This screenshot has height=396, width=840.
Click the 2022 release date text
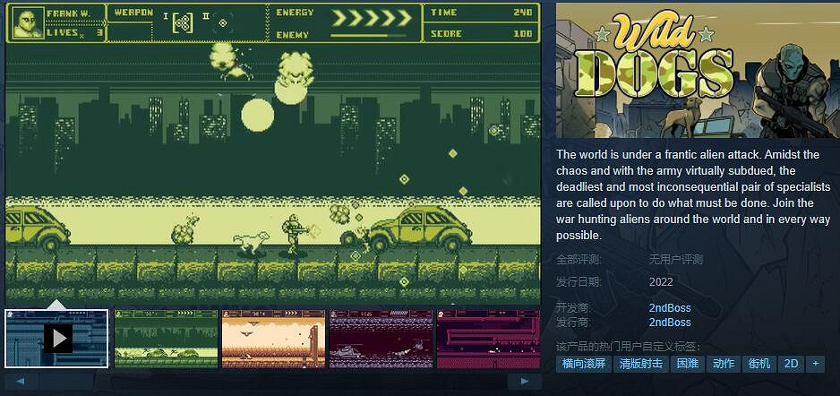pyautogui.click(x=661, y=282)
